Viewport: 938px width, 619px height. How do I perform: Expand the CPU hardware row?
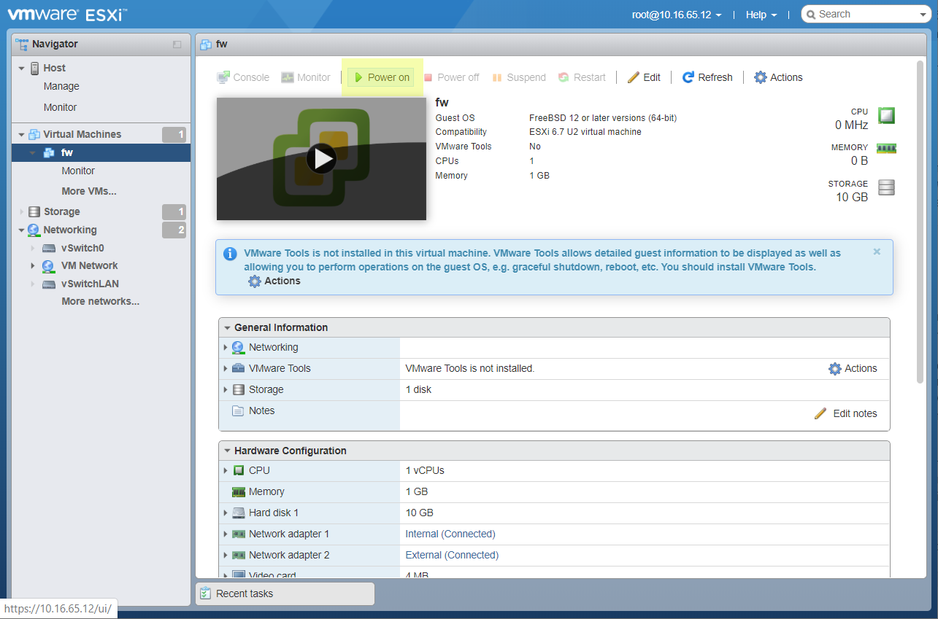[x=226, y=471]
